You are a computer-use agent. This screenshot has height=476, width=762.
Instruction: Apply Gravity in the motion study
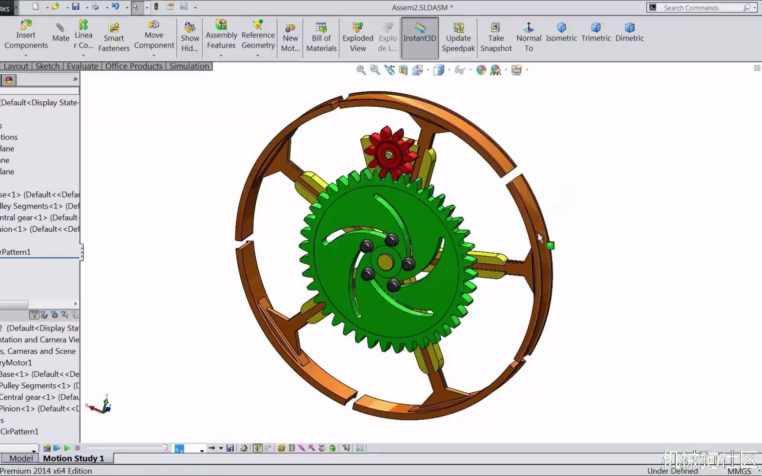click(332, 448)
